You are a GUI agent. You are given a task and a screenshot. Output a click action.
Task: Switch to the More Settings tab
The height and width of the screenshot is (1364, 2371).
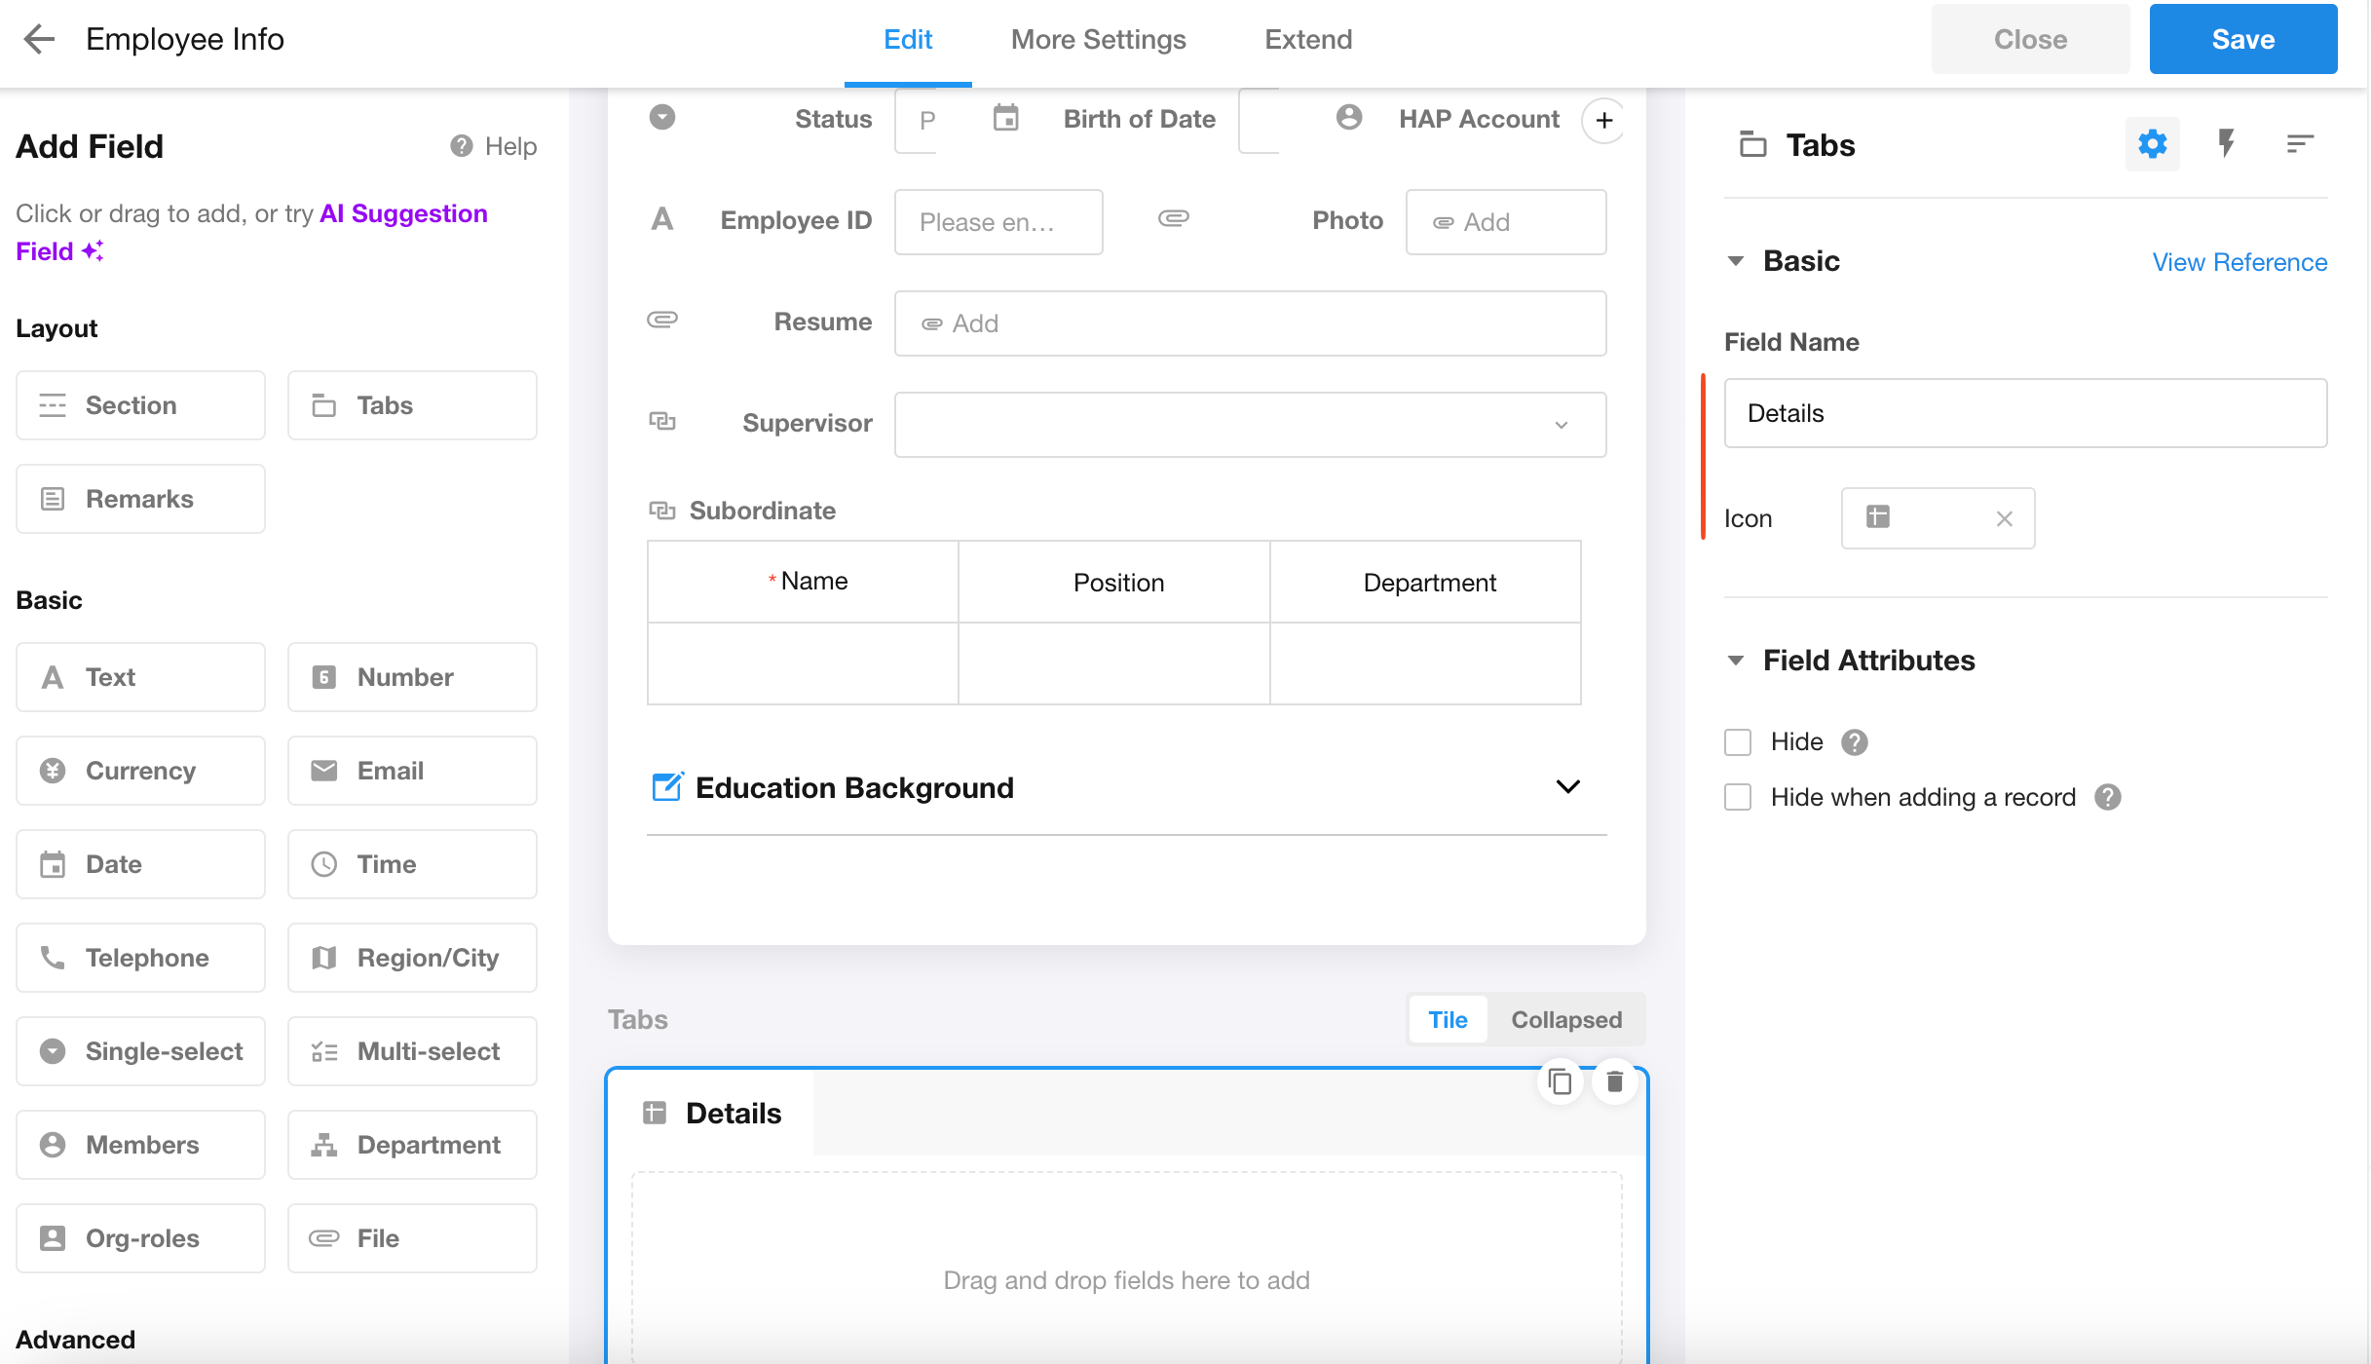(x=1098, y=39)
